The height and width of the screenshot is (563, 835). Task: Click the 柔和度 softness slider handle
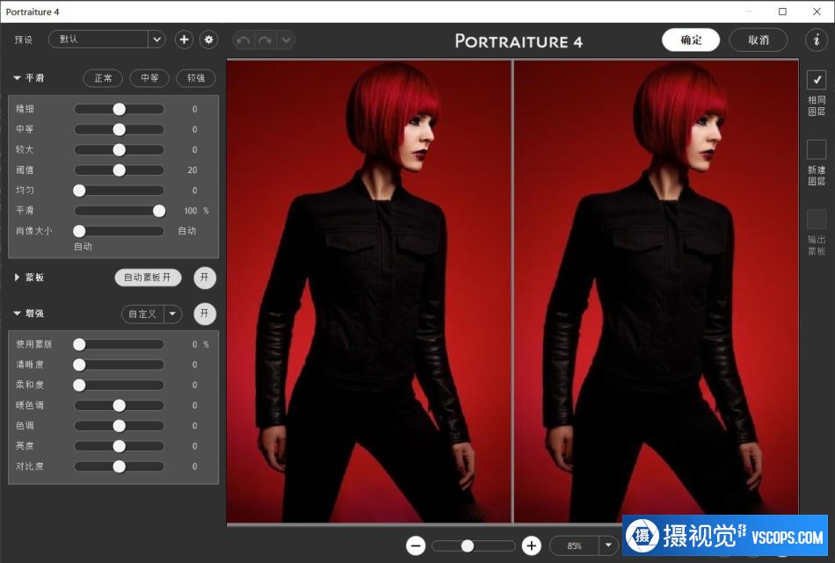[79, 385]
